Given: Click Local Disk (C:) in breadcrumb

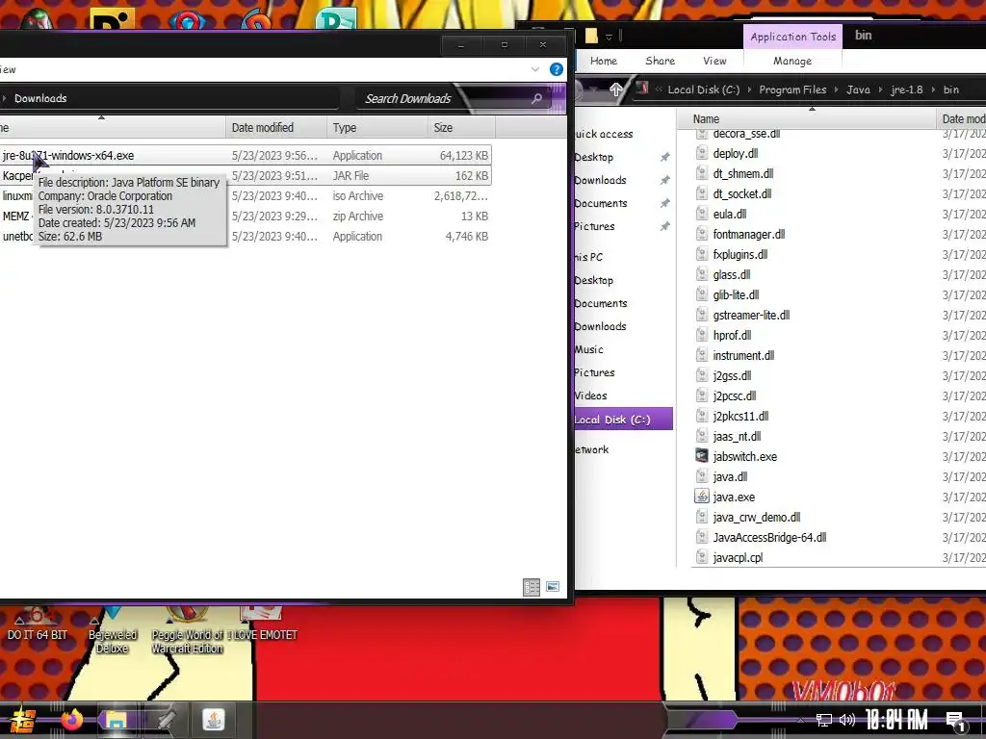Looking at the screenshot, I should pyautogui.click(x=703, y=89).
